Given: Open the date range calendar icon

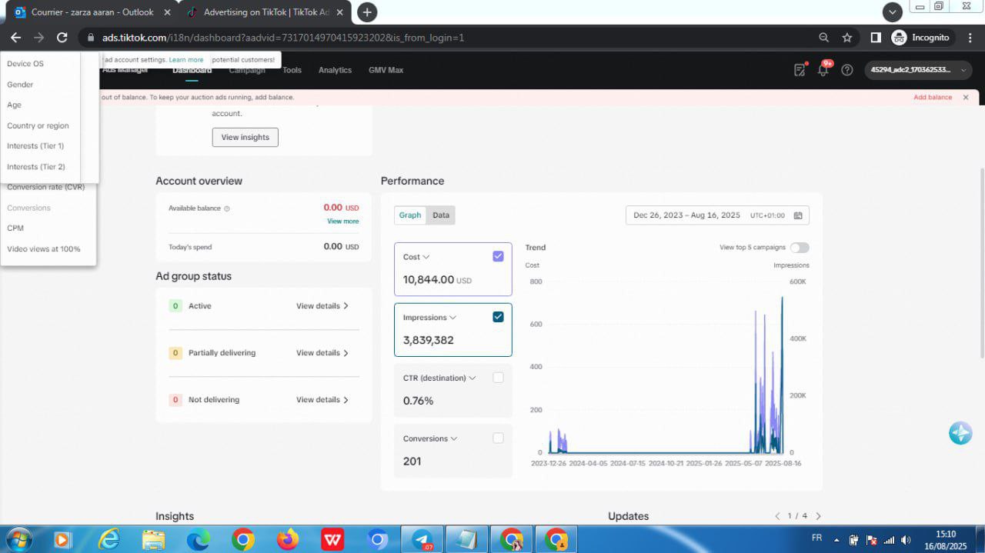Looking at the screenshot, I should tap(798, 215).
